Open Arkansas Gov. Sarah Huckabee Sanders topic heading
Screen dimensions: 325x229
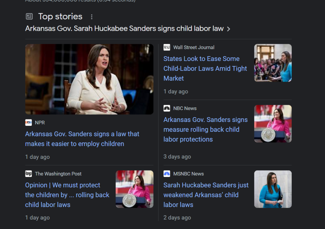point(124,29)
